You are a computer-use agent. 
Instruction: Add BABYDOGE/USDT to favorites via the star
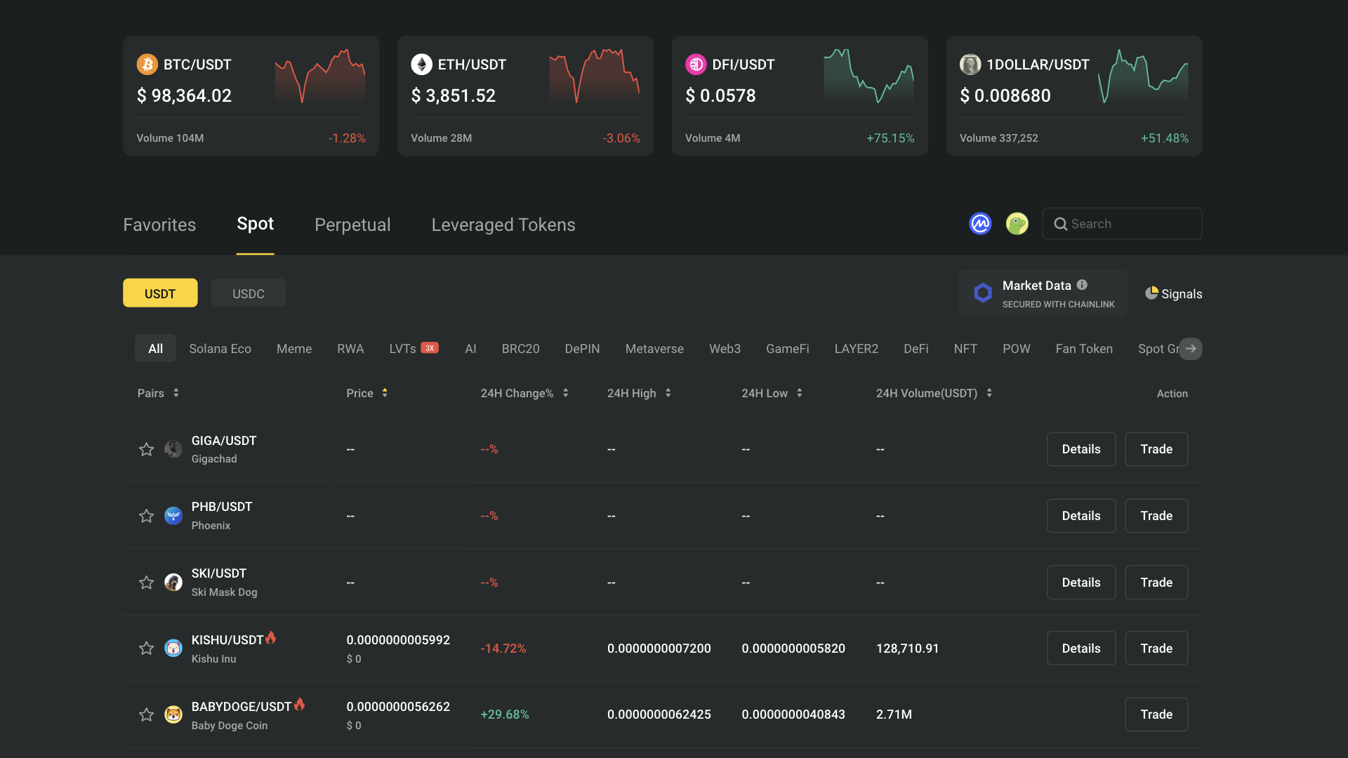click(x=146, y=714)
